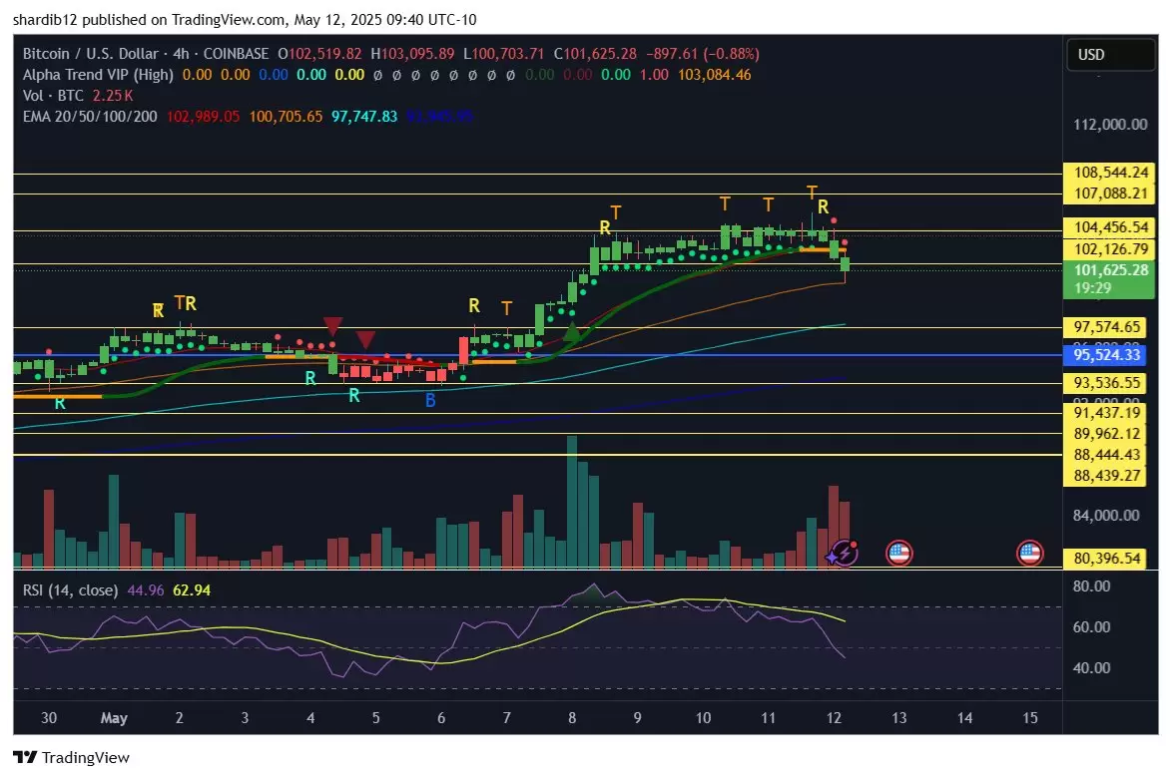Image resolution: width=1172 pixels, height=779 pixels.
Task: Select the RSI (14, close) indicator legend
Action: [70, 590]
